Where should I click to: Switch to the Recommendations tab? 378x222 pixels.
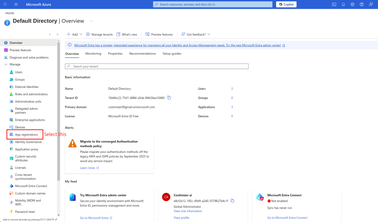coord(142,53)
